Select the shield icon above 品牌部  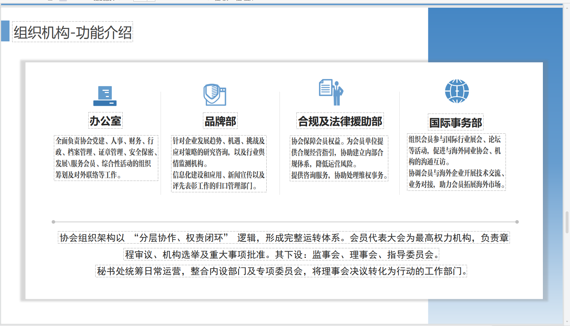click(x=215, y=93)
